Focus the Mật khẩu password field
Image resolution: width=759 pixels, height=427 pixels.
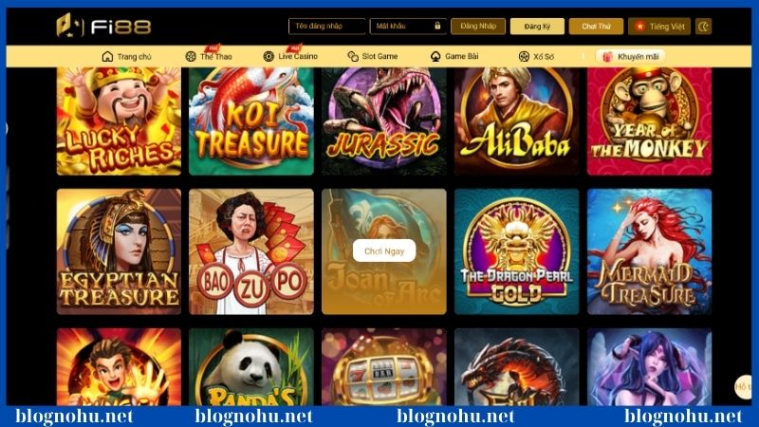pos(408,27)
